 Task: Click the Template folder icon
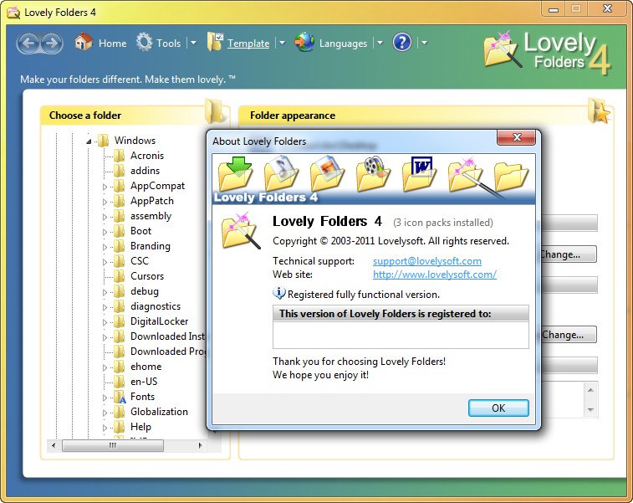click(x=215, y=42)
